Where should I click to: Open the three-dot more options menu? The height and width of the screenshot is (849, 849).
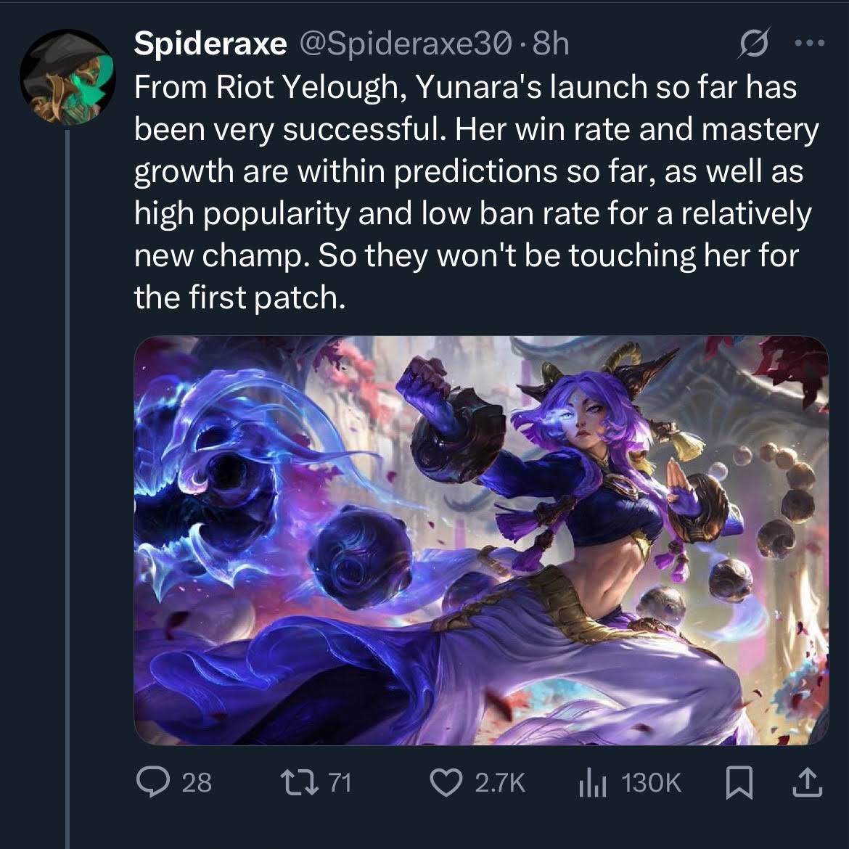[x=810, y=44]
